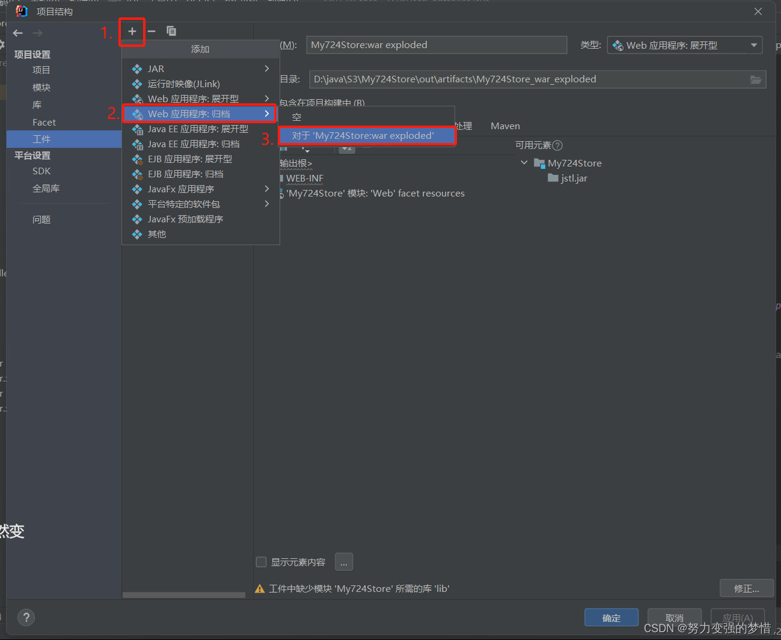Select 'Web' facet resources tree item
The height and width of the screenshot is (640, 781).
375,194
